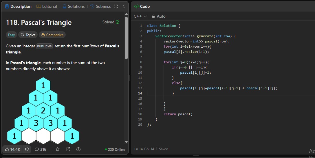Click the 'public:' code line
The image size is (315, 158).
pos(154,31)
